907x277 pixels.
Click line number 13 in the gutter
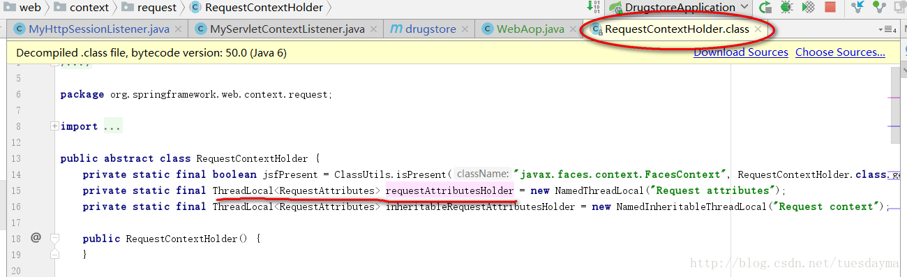click(17, 158)
